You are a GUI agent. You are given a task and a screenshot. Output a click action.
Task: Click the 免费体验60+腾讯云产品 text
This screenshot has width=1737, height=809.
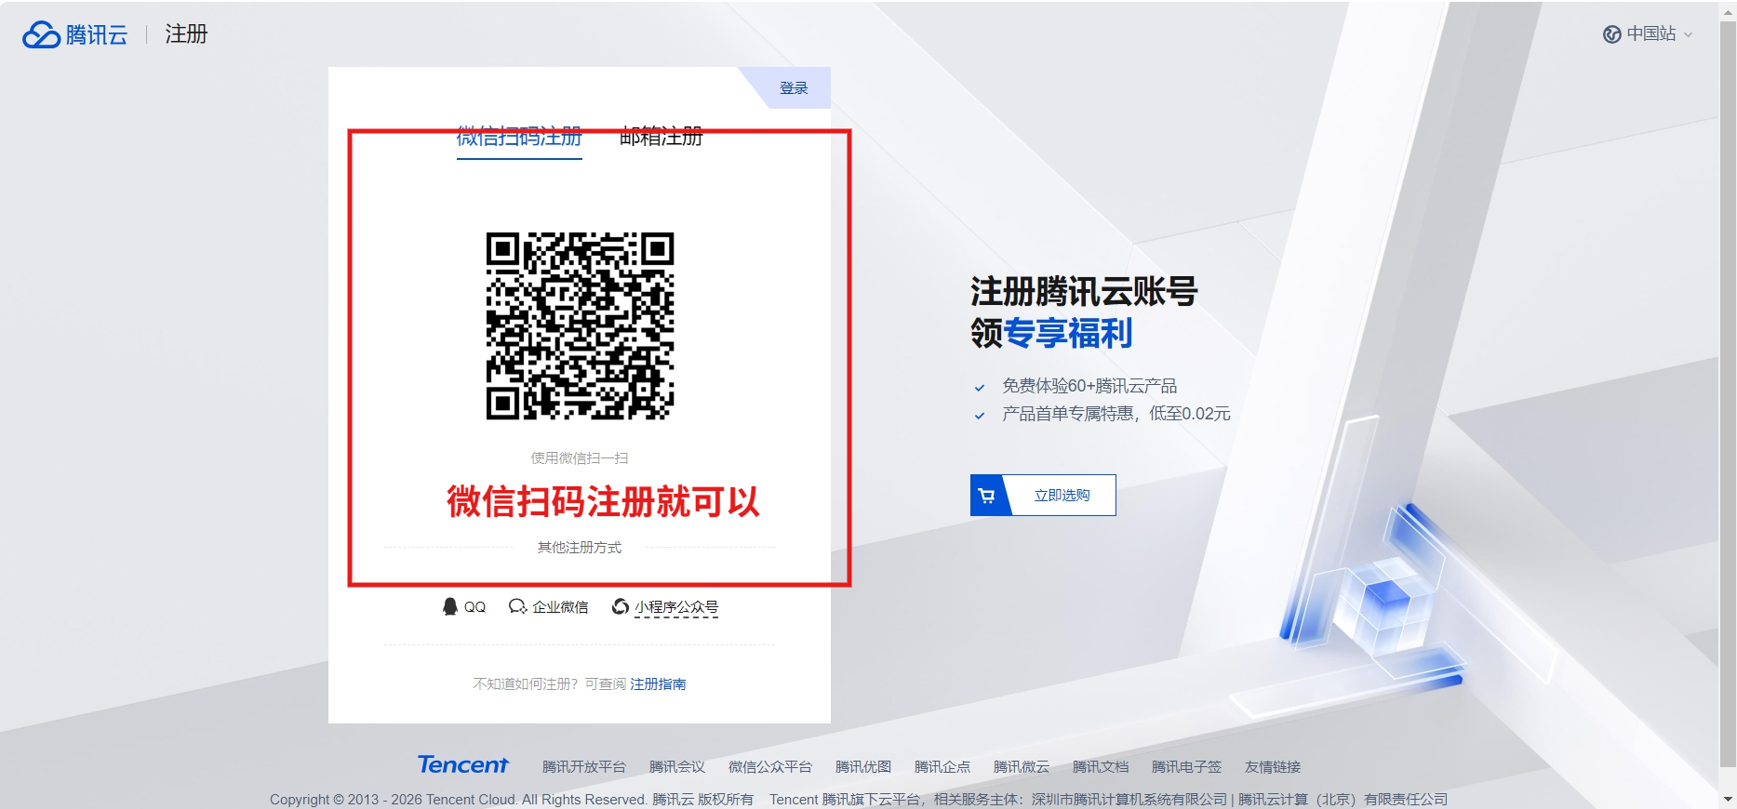coord(1089,386)
